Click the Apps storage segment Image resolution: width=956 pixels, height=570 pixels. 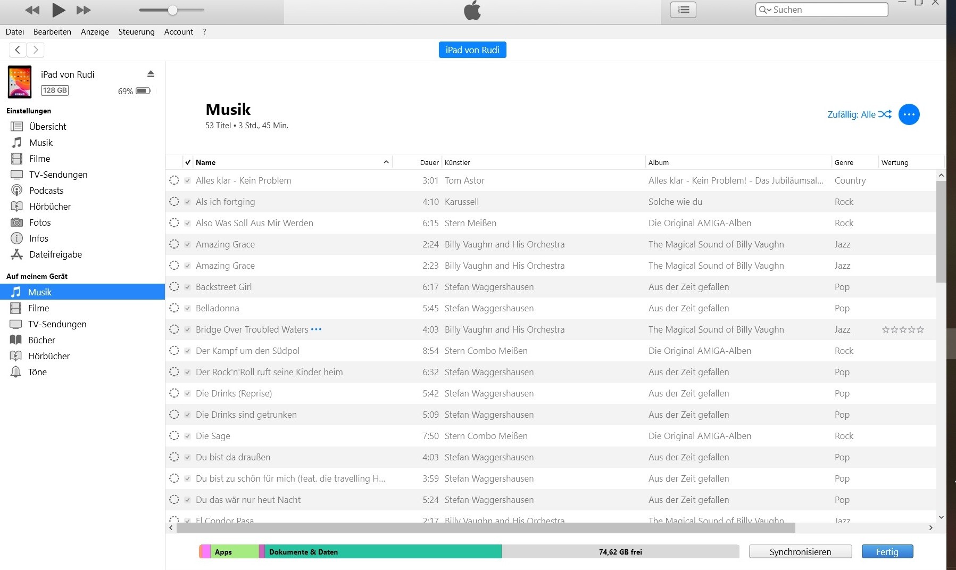coord(235,552)
